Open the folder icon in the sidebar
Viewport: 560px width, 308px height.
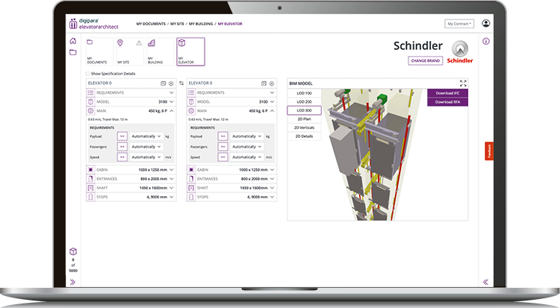pyautogui.click(x=73, y=52)
